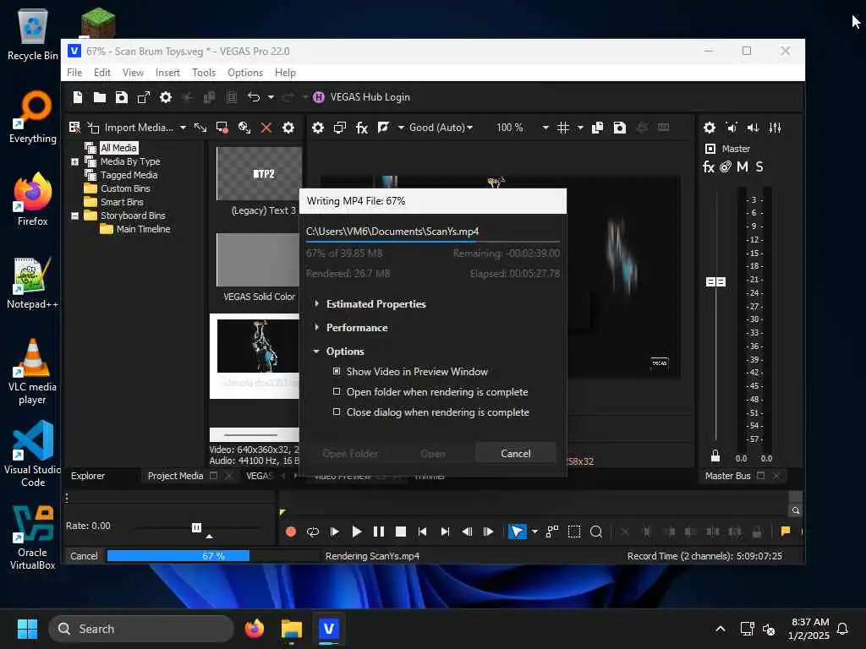Toggle Loop Playback button
The width and height of the screenshot is (866, 649).
coord(313,532)
